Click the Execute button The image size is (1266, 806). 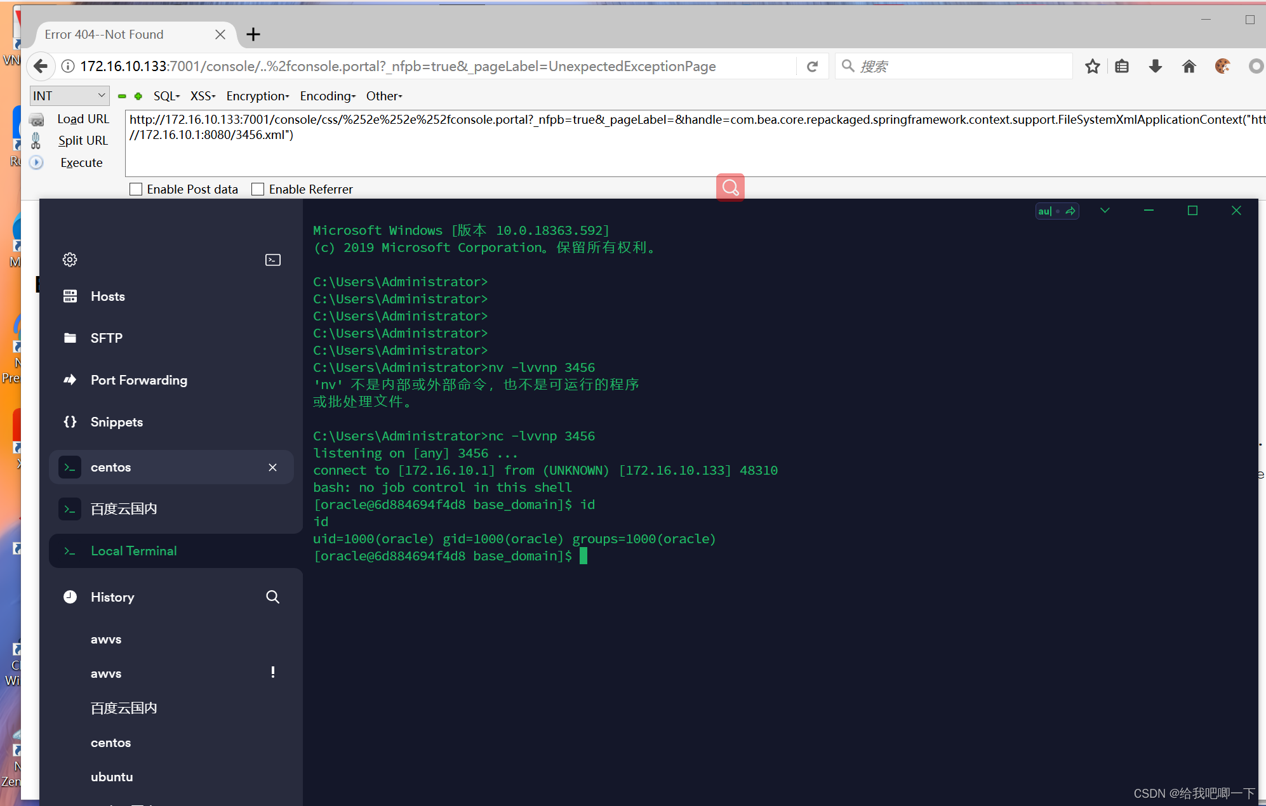pos(81,162)
